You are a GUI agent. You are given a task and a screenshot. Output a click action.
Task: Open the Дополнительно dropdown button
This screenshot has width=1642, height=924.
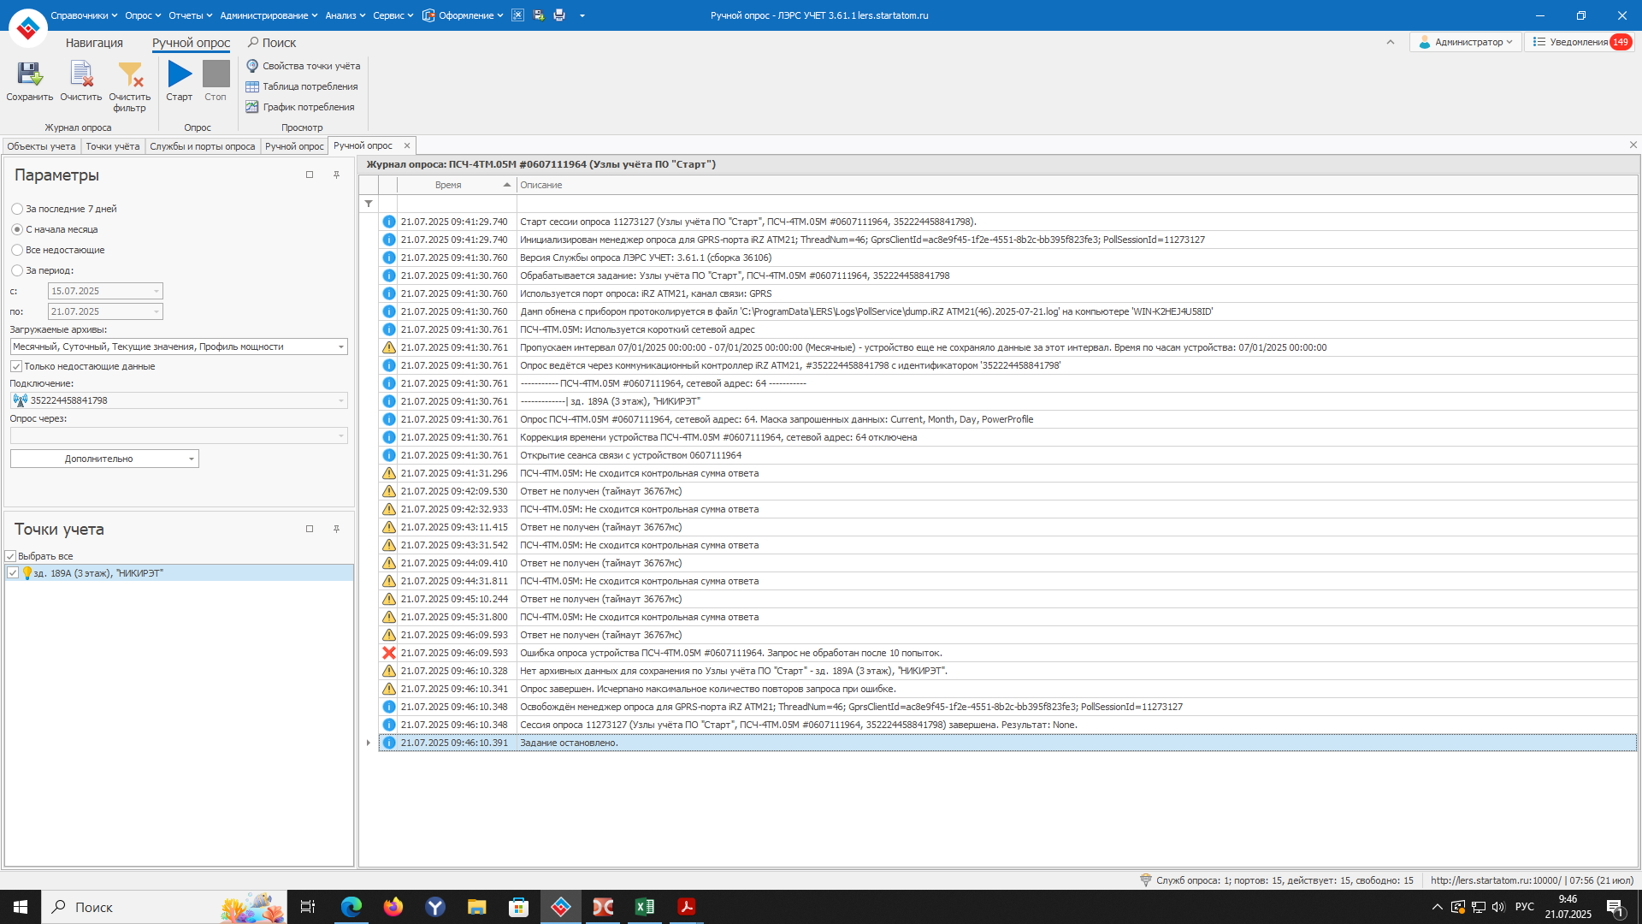coord(104,459)
